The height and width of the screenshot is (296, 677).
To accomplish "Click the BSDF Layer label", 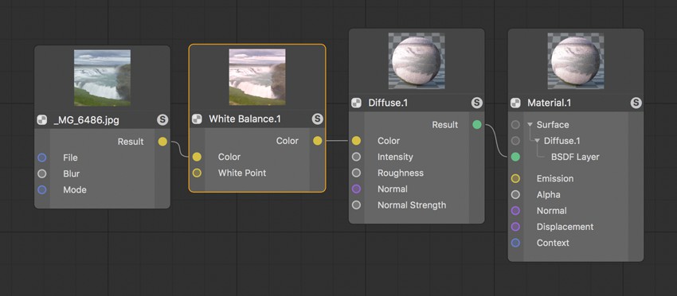I will (575, 157).
